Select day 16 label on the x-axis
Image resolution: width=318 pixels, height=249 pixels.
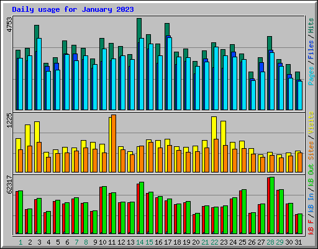pos(158,242)
